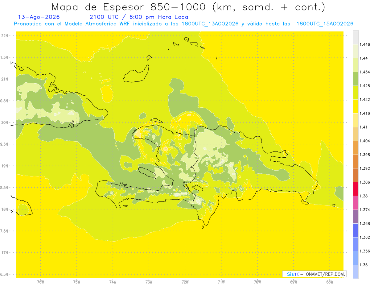Click the pink legend swatch below 1.38

click(x=356, y=203)
